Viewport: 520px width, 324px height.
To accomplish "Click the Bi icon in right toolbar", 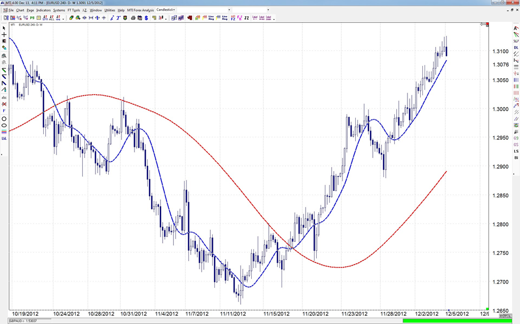I will click(516, 158).
